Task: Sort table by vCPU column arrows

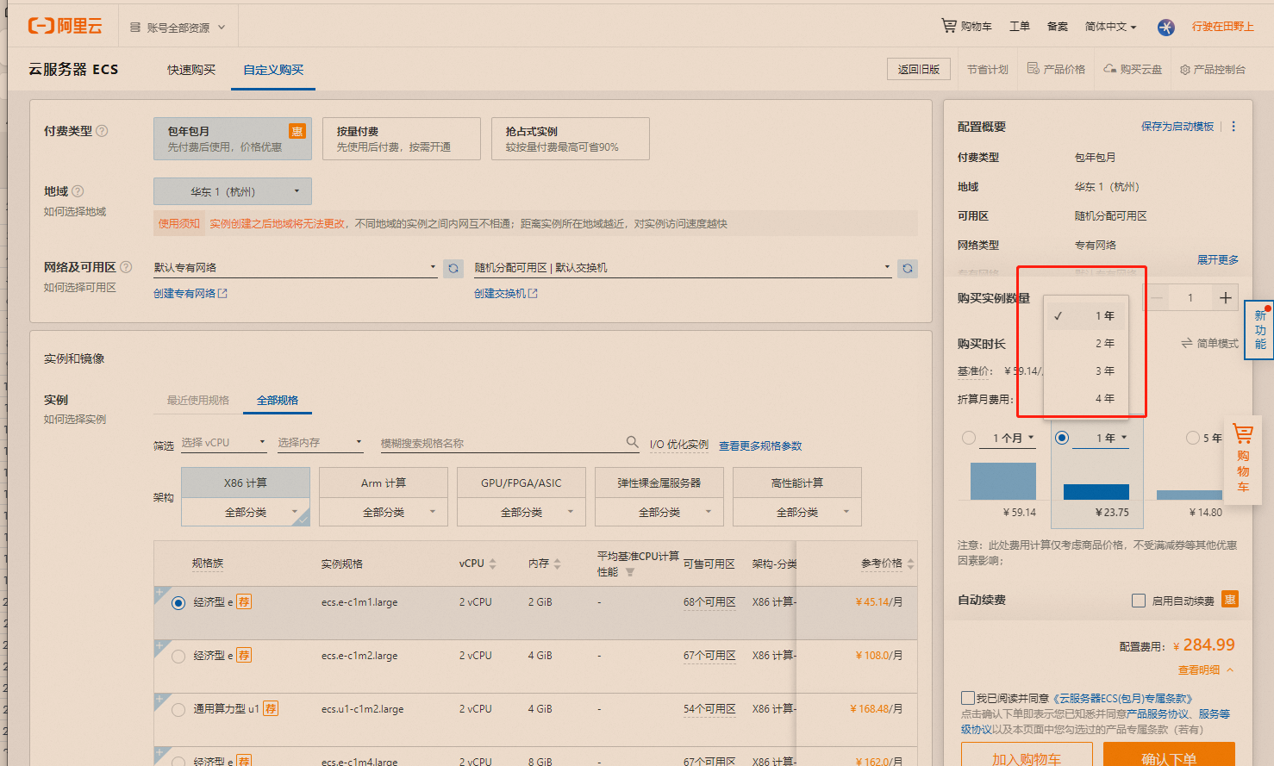Action: pos(492,564)
